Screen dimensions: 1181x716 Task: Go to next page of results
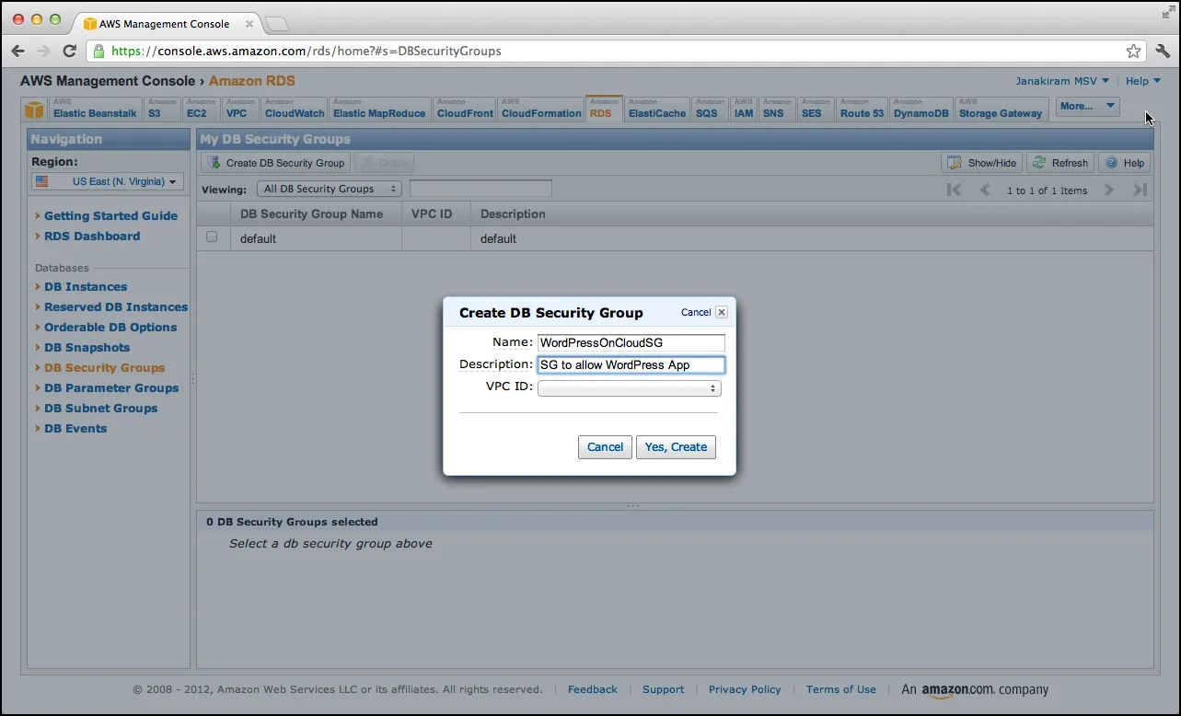click(x=1109, y=190)
